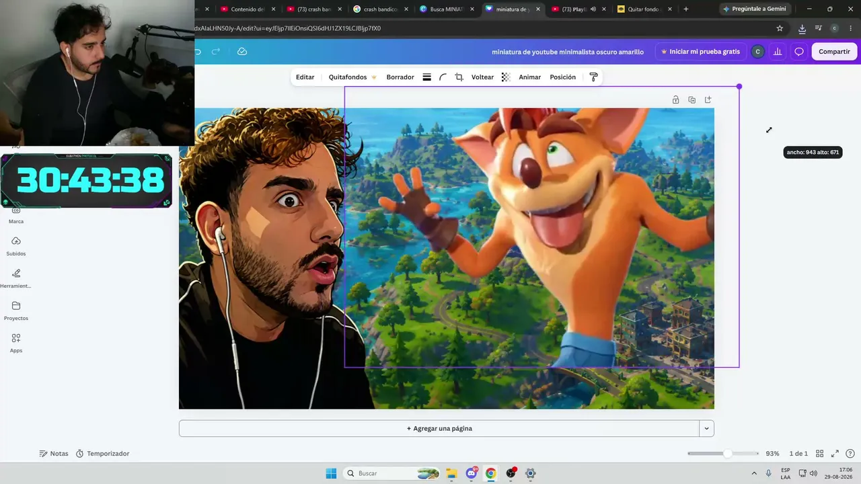Click the zoom slider handle
The width and height of the screenshot is (861, 484).
pos(727,454)
